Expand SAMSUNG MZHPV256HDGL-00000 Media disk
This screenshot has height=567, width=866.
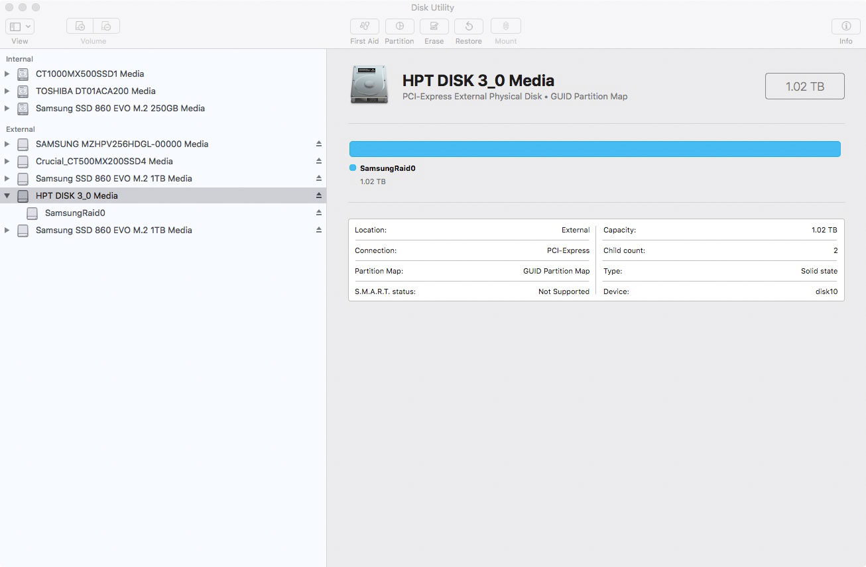tap(7, 144)
